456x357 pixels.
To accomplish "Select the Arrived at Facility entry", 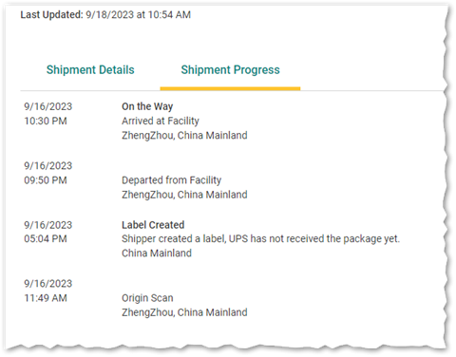I will 161,121.
